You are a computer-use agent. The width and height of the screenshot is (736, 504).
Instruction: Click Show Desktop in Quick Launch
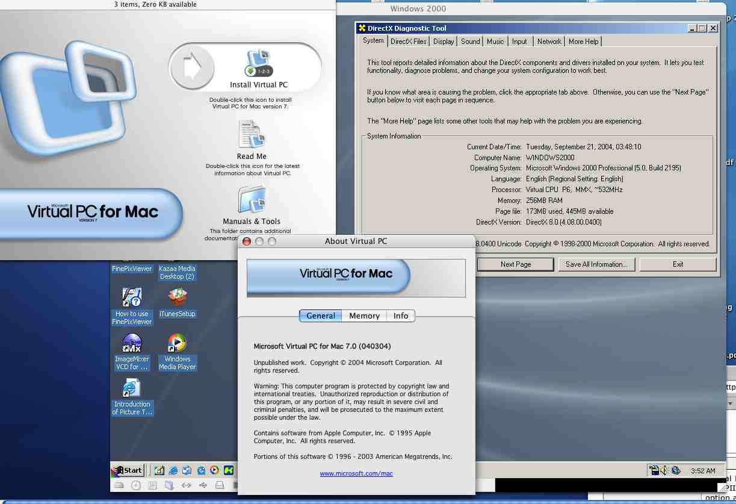pyautogui.click(x=159, y=470)
